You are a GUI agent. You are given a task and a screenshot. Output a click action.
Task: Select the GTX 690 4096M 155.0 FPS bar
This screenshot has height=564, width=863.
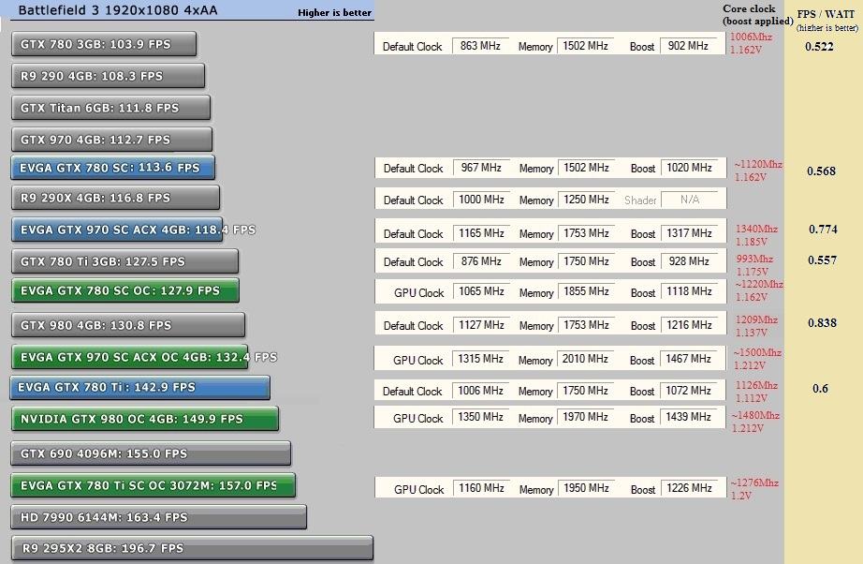[x=151, y=453]
